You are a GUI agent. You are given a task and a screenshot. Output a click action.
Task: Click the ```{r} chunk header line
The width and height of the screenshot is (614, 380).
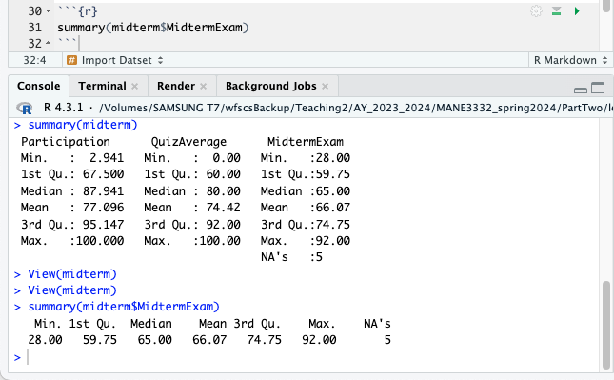[x=77, y=11]
